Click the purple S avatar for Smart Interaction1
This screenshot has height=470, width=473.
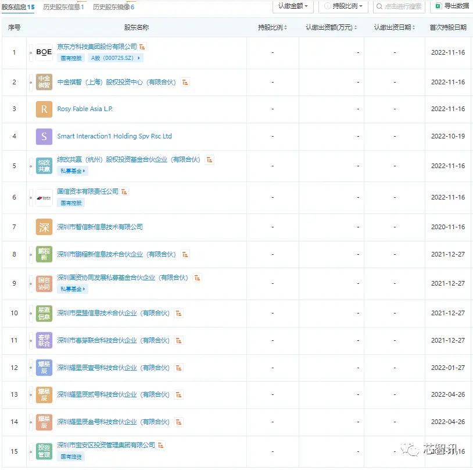[44, 137]
